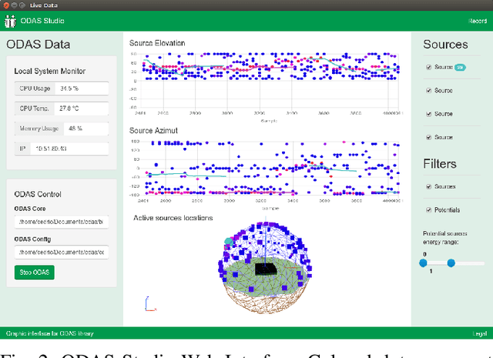Open the Legal link in footer
Viewport: 493px width, 358px height.
pos(479,333)
